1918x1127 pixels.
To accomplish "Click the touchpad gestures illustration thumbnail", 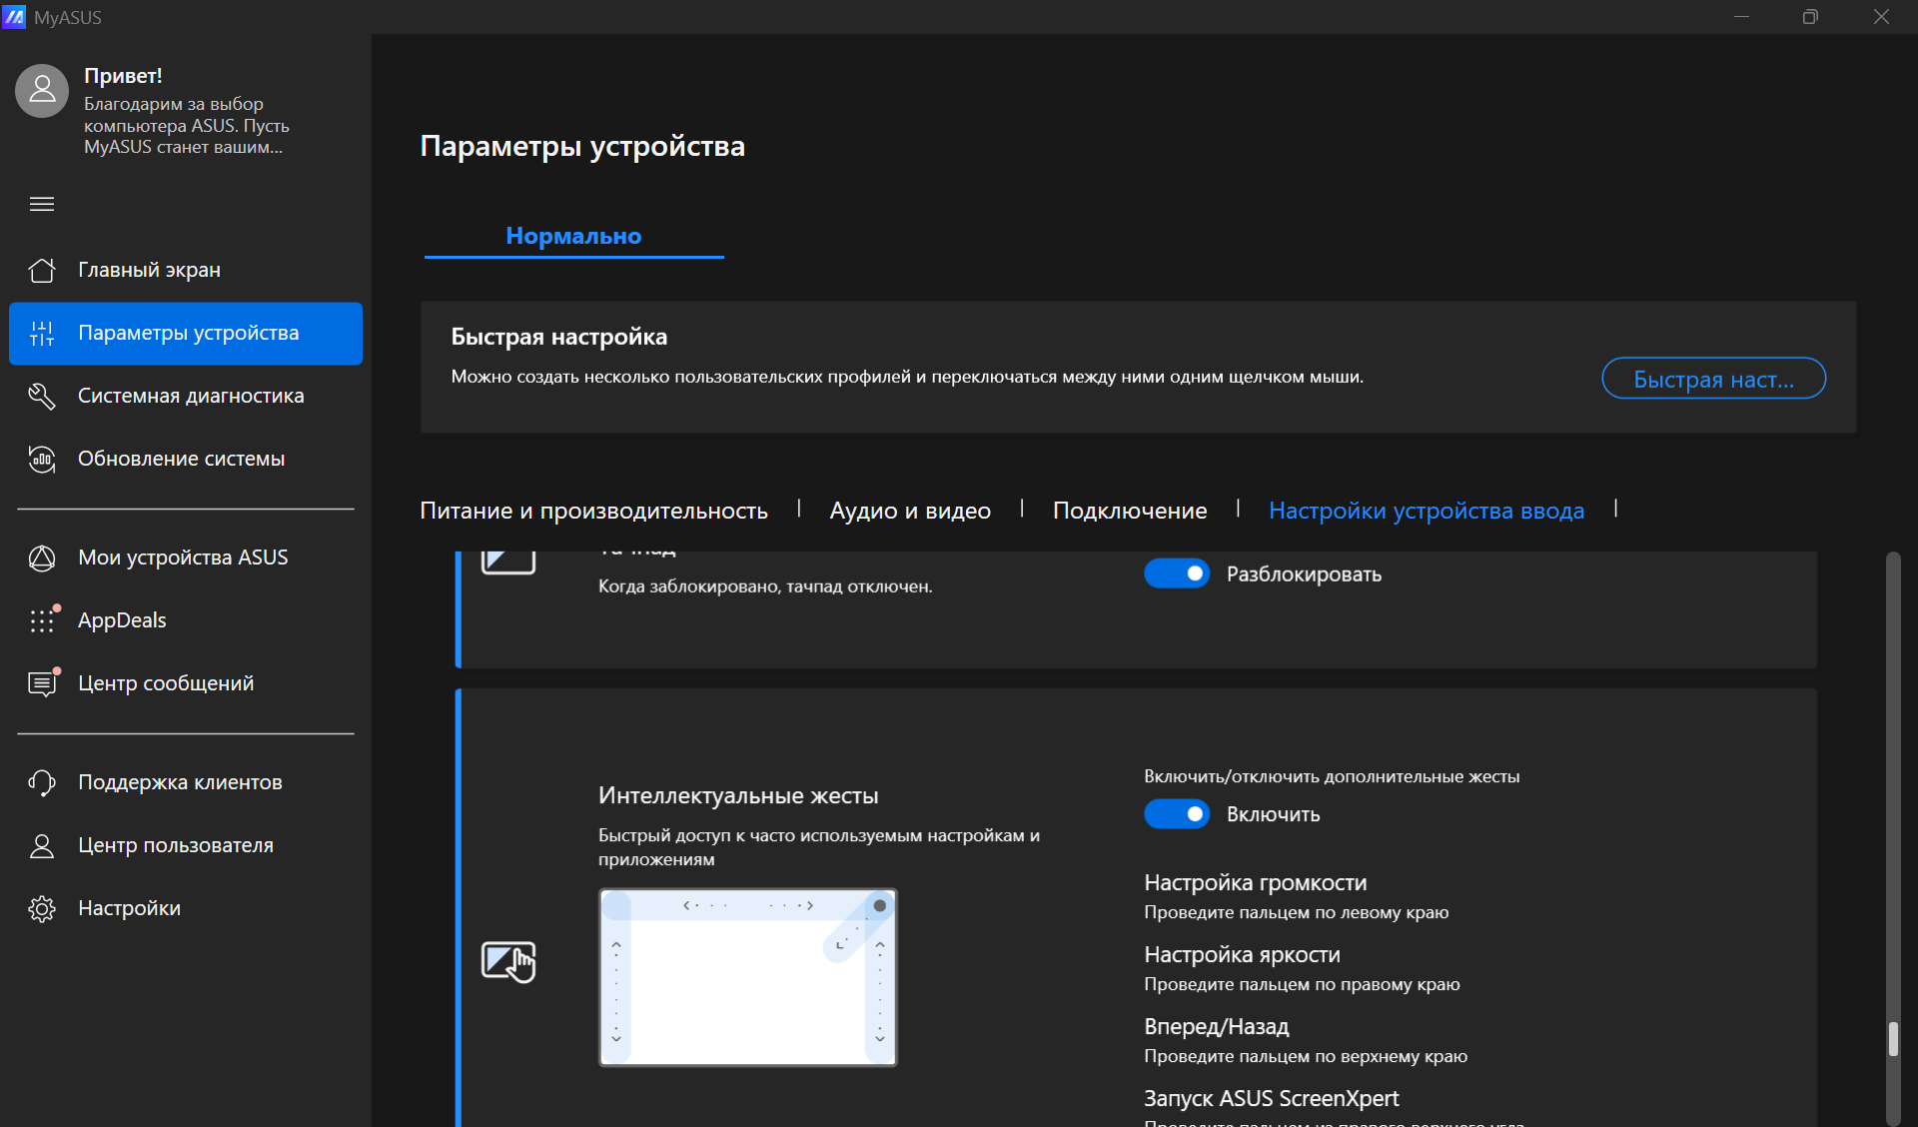I will click(x=747, y=977).
